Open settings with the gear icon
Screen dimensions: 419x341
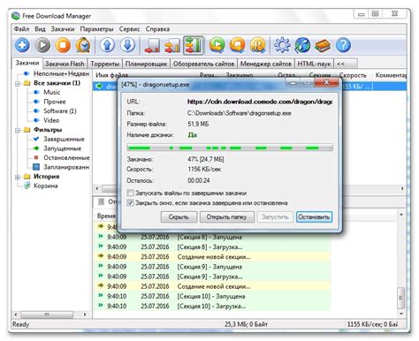tap(282, 46)
